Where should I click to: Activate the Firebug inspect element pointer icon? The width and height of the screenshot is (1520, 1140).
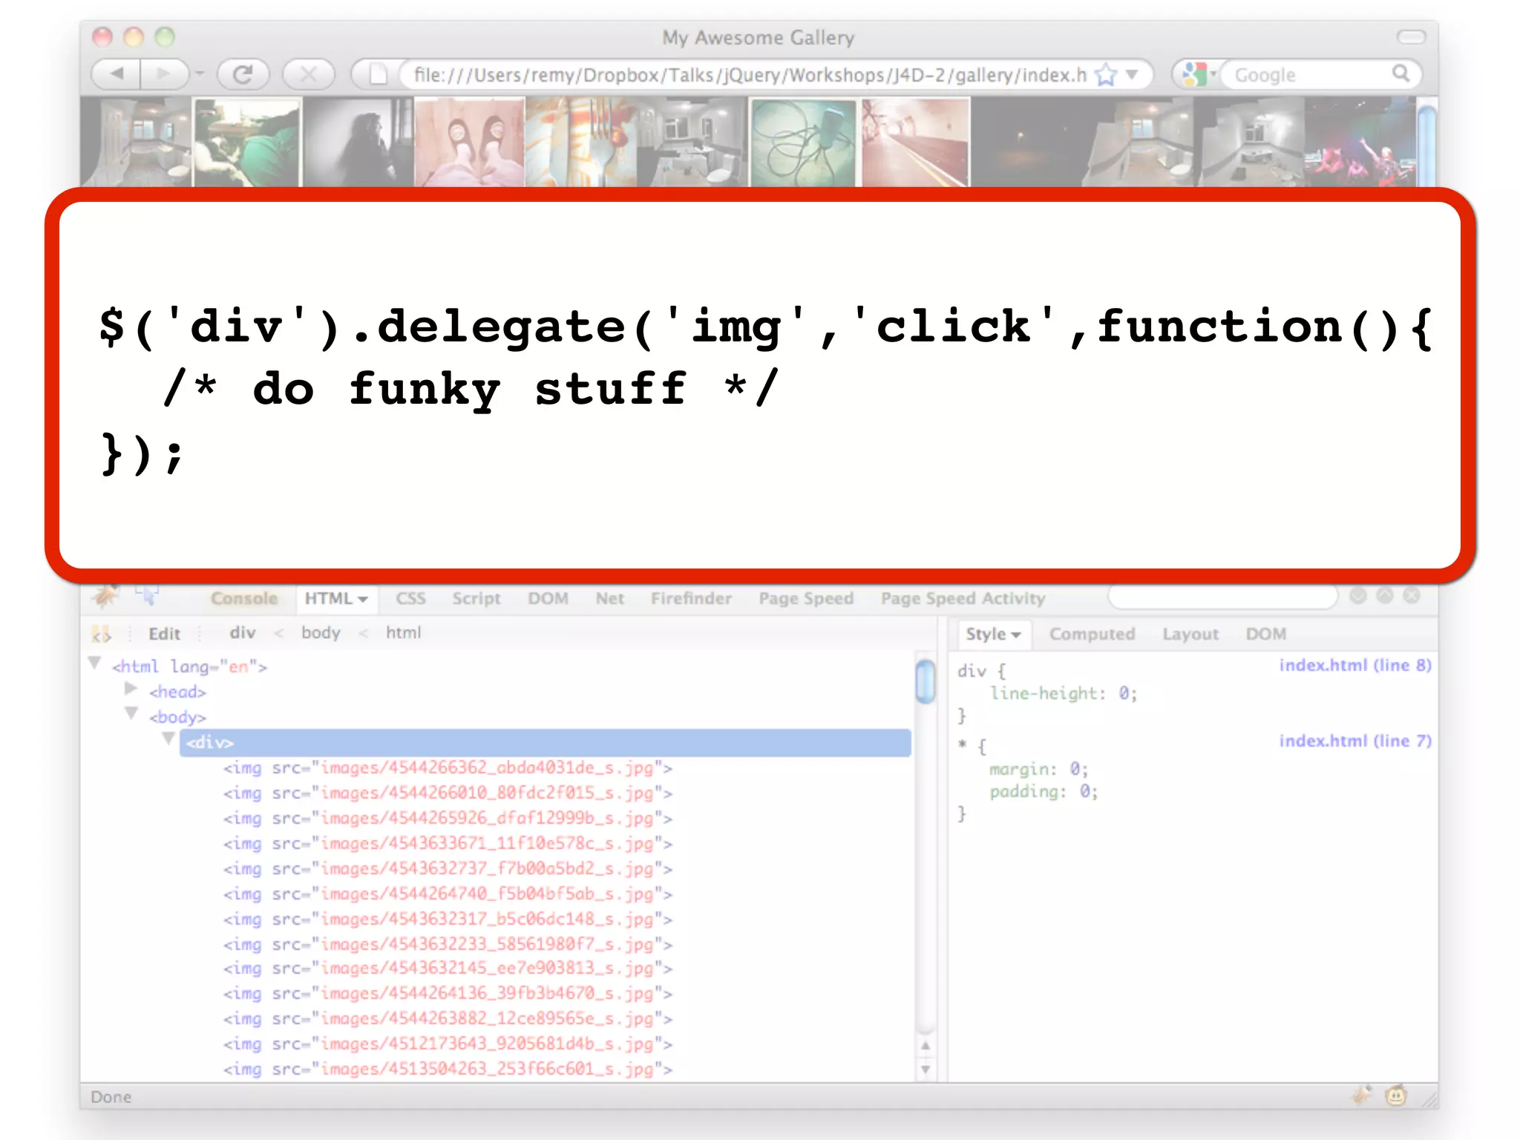point(146,596)
